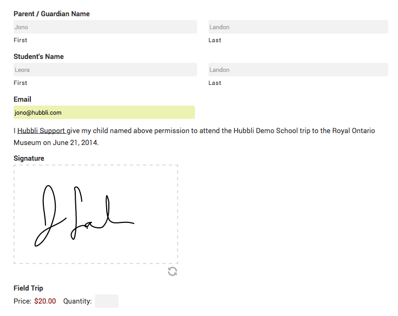This screenshot has width=398, height=316.
Task: Focus the Email field with jono@hubbli.com
Action: (104, 113)
